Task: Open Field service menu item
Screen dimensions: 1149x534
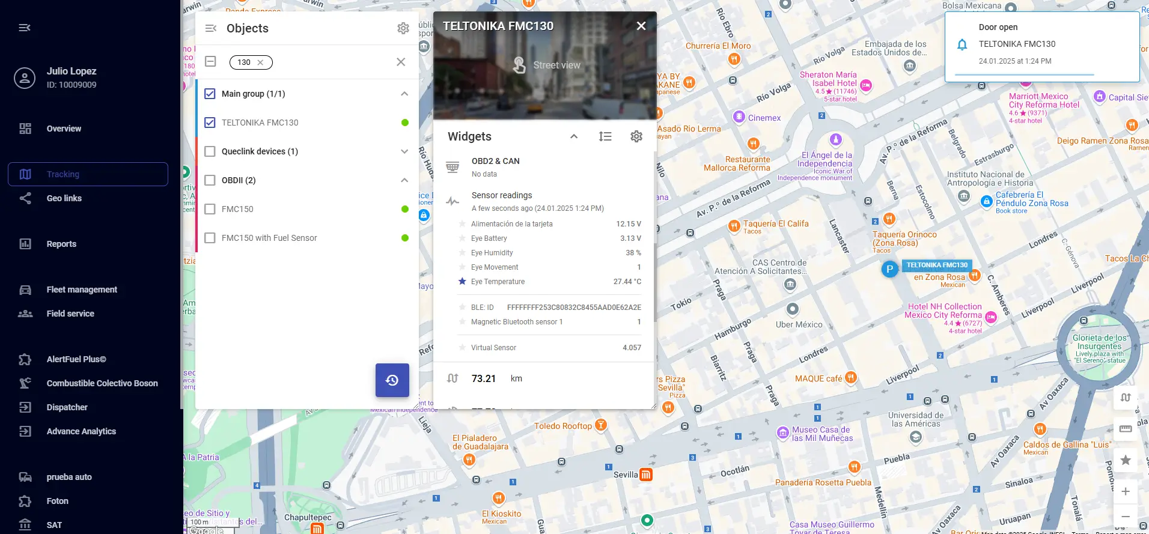Action: pyautogui.click(x=88, y=314)
